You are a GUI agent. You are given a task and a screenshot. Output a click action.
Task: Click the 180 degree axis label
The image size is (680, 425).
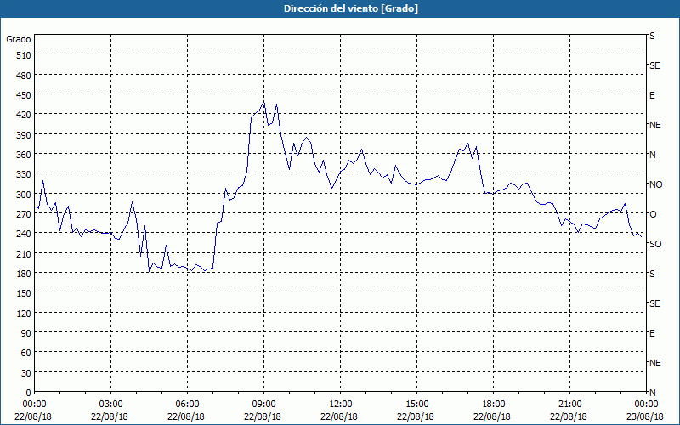[x=24, y=274]
